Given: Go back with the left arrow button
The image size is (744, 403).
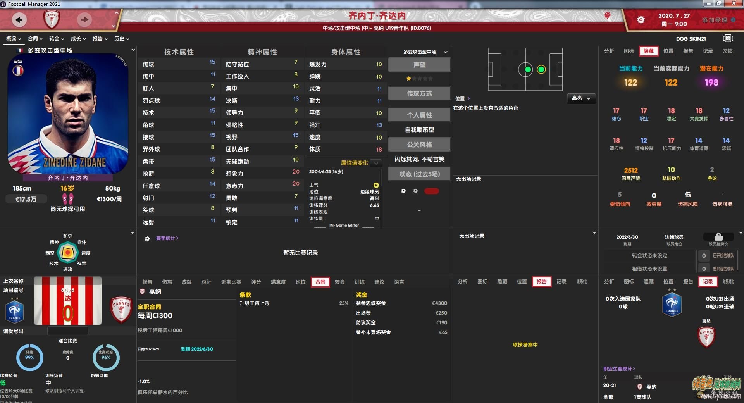Looking at the screenshot, I should 19,19.
